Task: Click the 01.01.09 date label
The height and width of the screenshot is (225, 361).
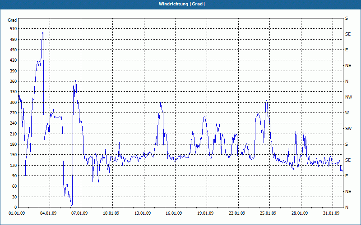Action: 17,213
